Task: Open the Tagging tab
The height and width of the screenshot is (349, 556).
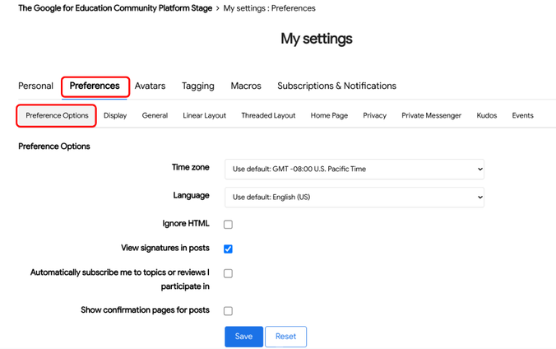Action: [x=197, y=86]
